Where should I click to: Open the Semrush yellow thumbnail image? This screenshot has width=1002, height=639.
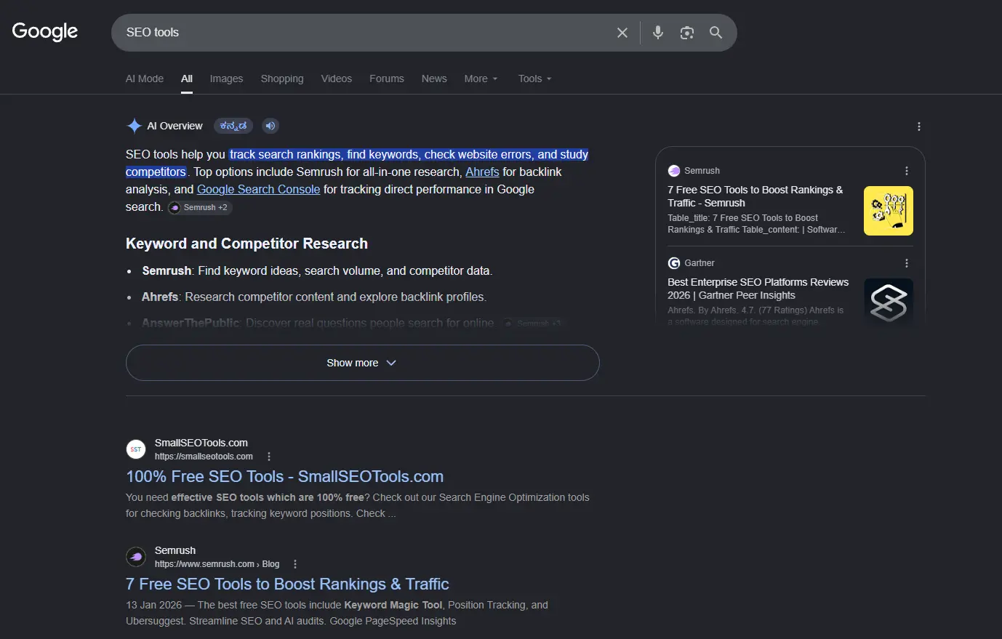click(889, 211)
